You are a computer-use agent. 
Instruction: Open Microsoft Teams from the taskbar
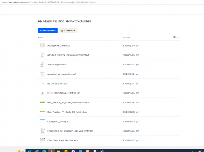[x=102, y=151]
